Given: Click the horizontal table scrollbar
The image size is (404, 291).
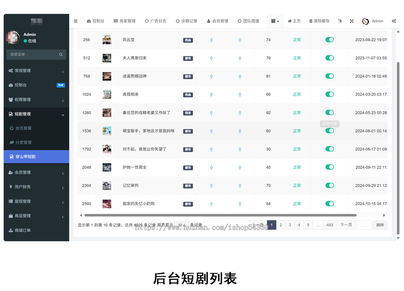Looking at the screenshot, I should (220, 215).
